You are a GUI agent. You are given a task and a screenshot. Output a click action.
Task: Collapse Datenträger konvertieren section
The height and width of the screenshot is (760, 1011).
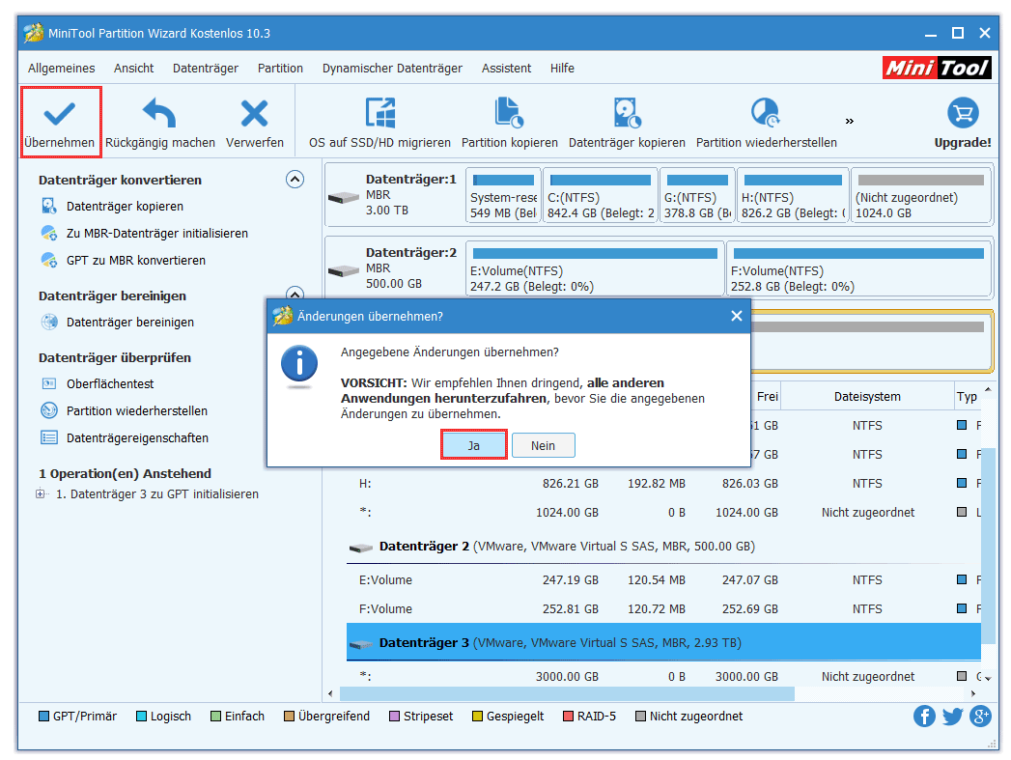coord(295,180)
